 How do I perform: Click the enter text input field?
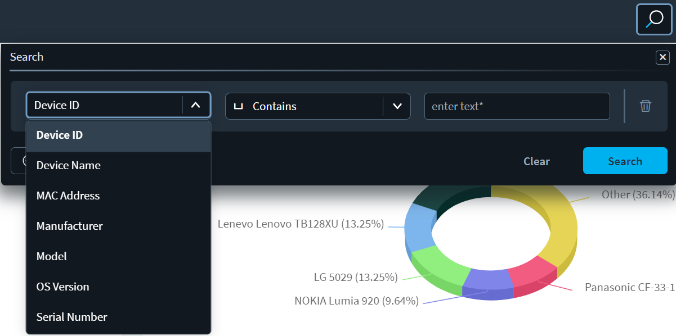(x=517, y=106)
